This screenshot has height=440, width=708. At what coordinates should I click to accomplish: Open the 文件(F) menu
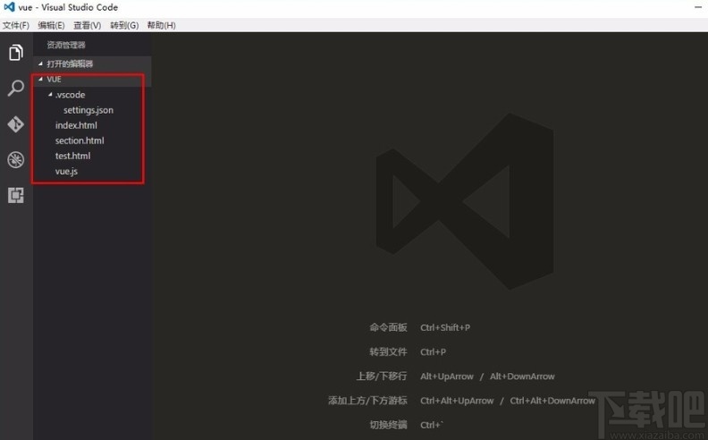(x=16, y=25)
